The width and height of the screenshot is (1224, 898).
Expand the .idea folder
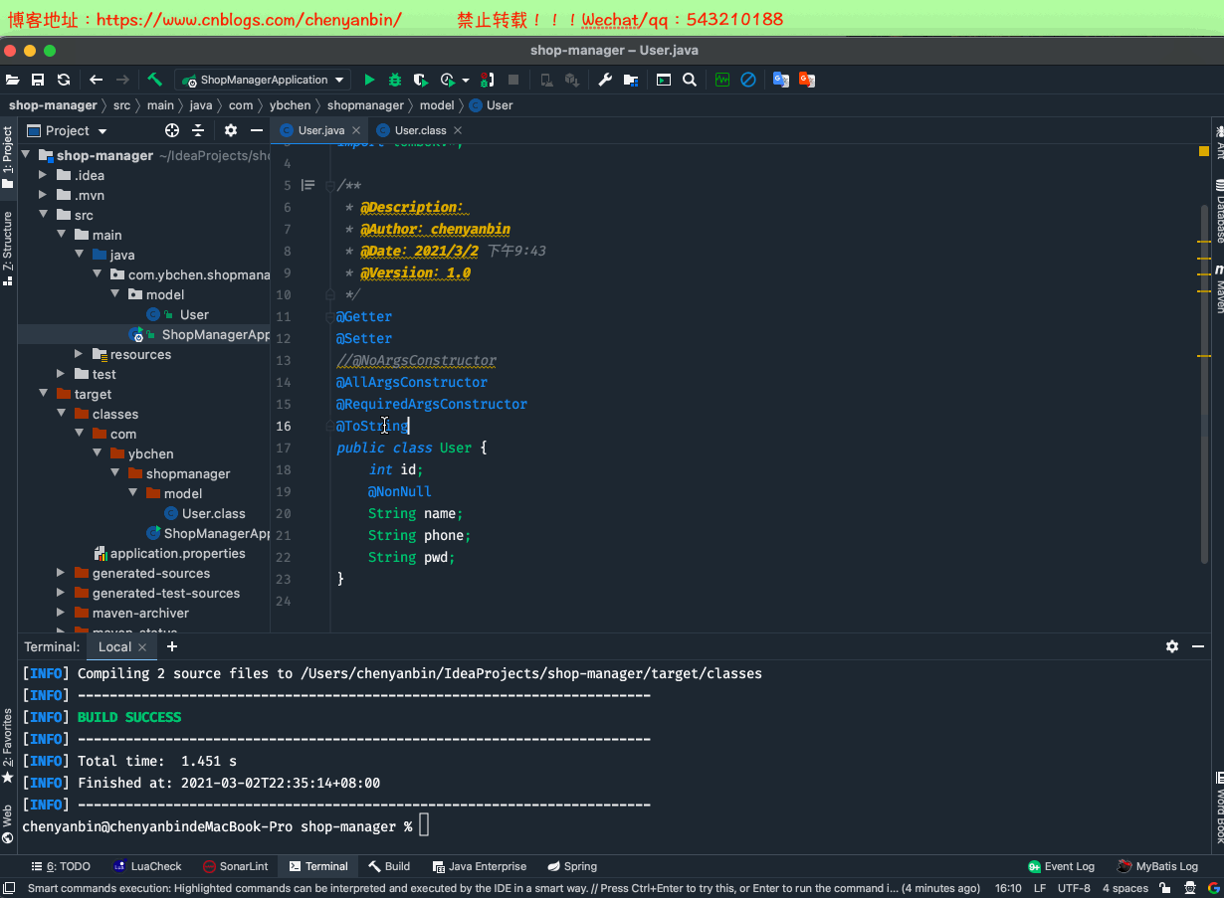pyautogui.click(x=43, y=175)
